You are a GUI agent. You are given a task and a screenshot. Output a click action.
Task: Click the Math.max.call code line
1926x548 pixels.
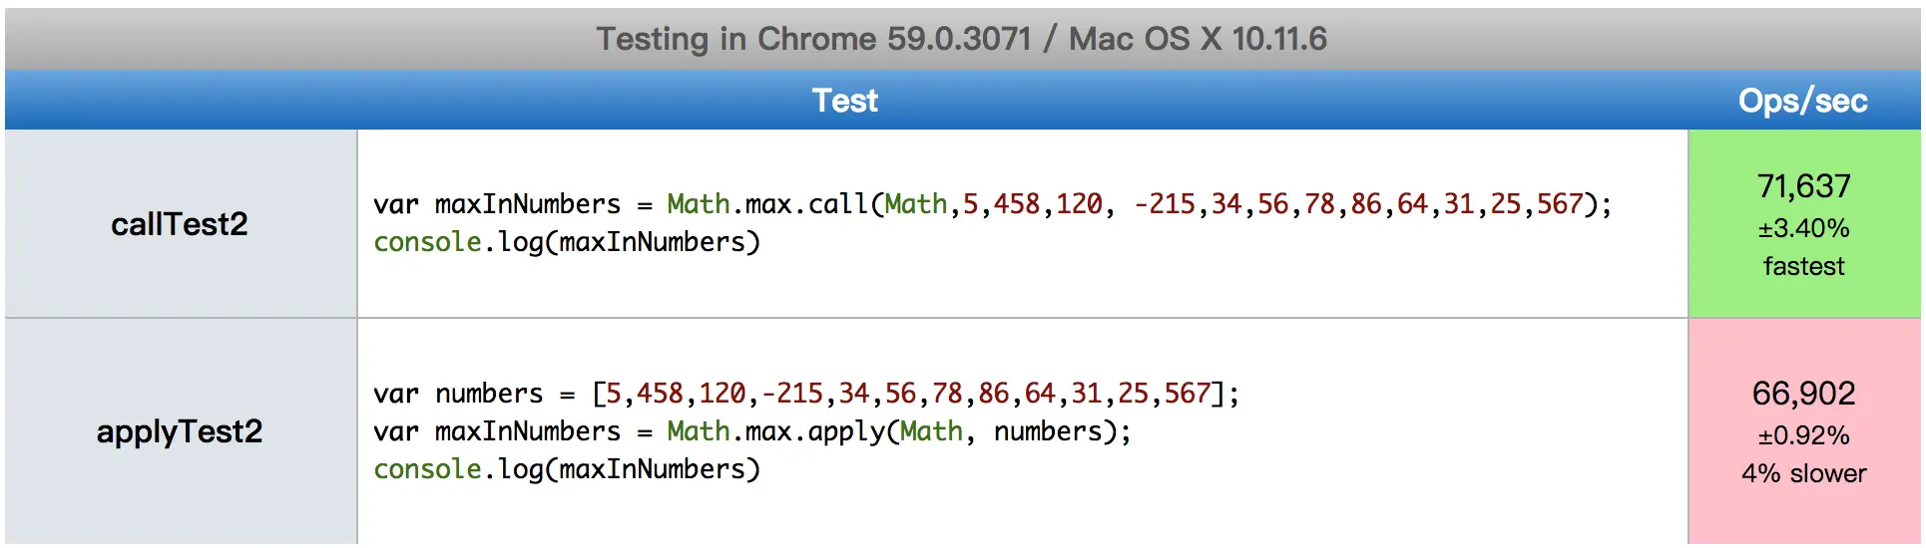pos(991,204)
